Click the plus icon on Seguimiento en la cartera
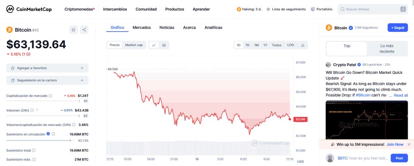414x166 pixels. click(x=82, y=80)
